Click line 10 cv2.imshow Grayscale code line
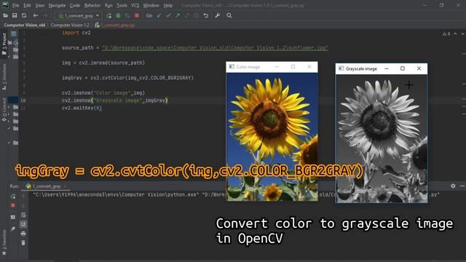This screenshot has width=466, height=262. point(115,100)
